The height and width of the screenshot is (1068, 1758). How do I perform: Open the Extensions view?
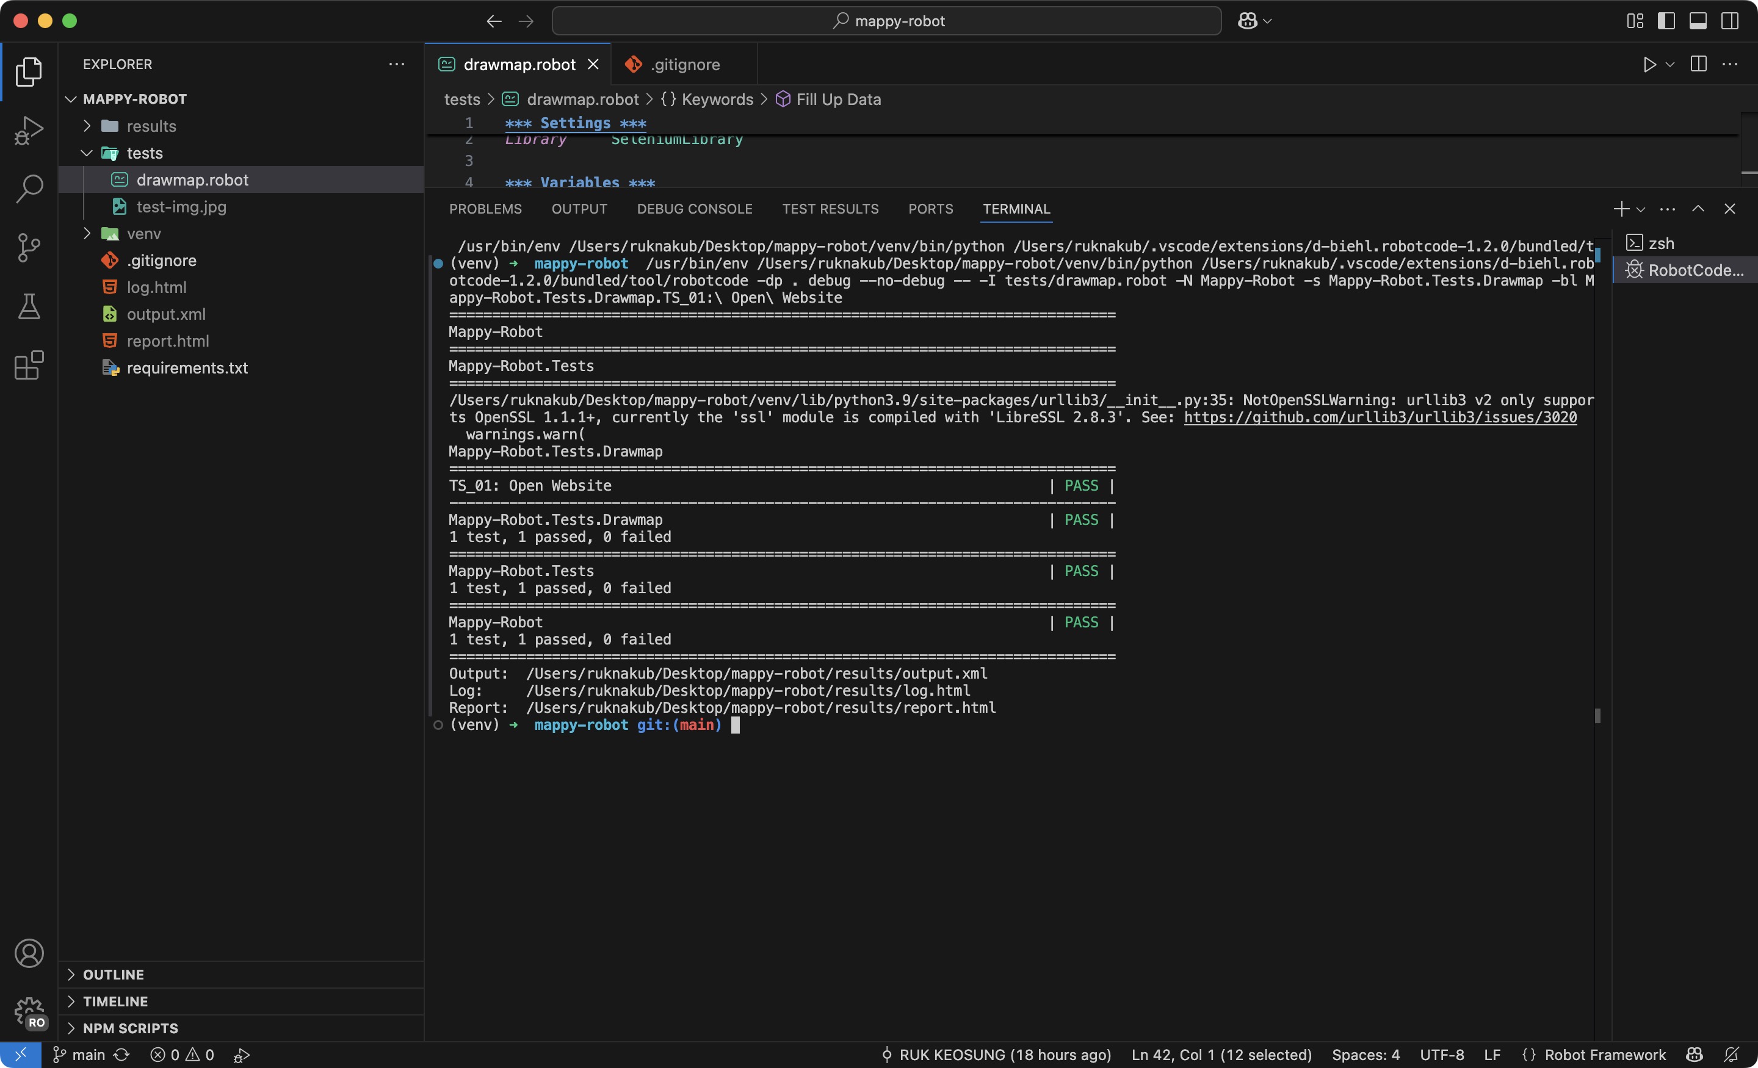pyautogui.click(x=29, y=366)
